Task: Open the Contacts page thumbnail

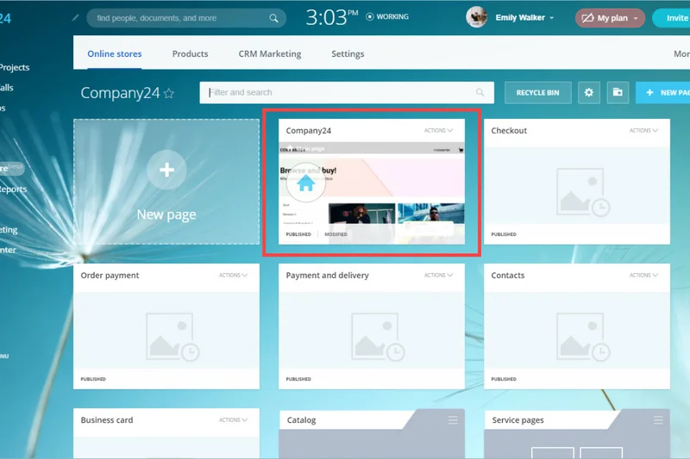Action: (576, 332)
